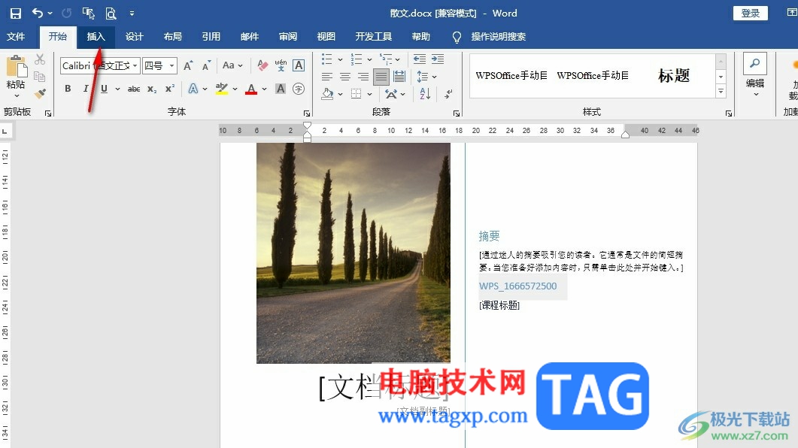This screenshot has height=448, width=798.
Task: Toggle bold formatting
Action: (68, 89)
